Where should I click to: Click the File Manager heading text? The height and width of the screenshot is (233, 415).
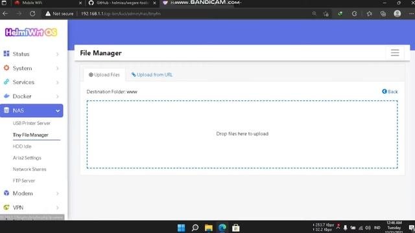coord(101,53)
